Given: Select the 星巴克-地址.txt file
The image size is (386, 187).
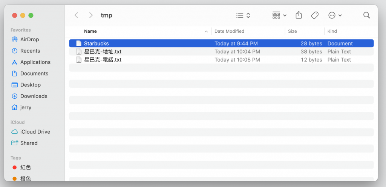Looking at the screenshot, I should (x=103, y=52).
